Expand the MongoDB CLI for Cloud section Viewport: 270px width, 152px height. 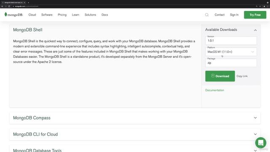135,134
